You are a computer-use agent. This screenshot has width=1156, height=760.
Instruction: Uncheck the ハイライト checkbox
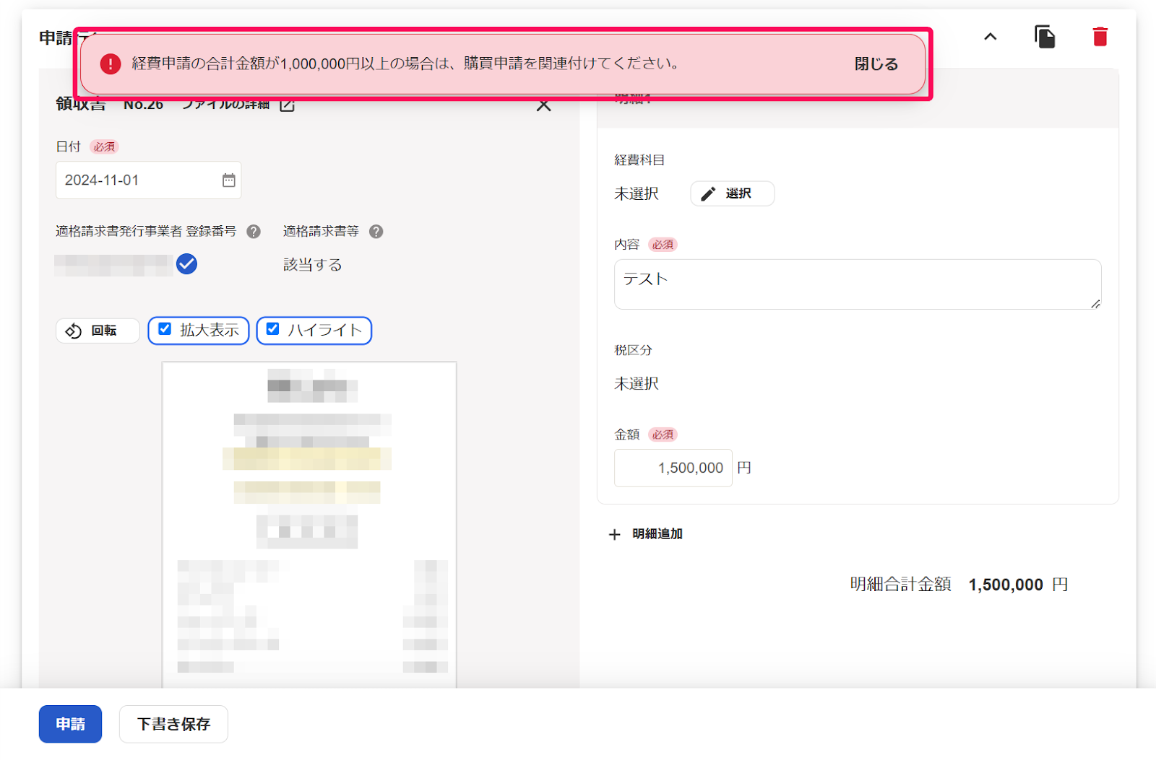[x=272, y=329]
